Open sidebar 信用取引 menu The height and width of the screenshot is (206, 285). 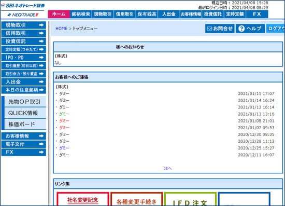(x=23, y=33)
